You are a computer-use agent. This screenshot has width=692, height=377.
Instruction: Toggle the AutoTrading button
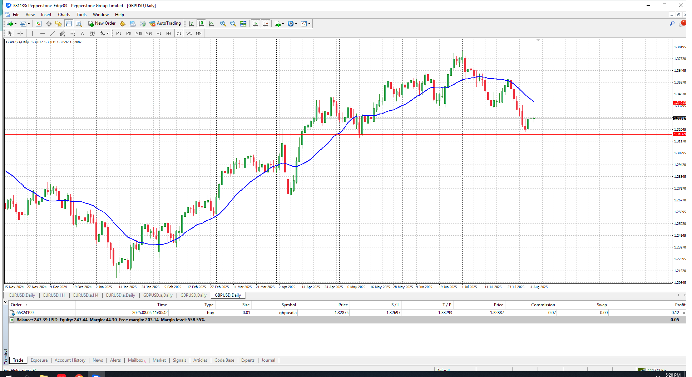click(x=165, y=24)
